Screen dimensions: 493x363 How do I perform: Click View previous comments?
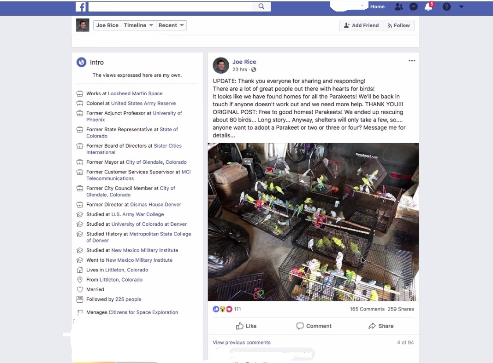click(242, 343)
